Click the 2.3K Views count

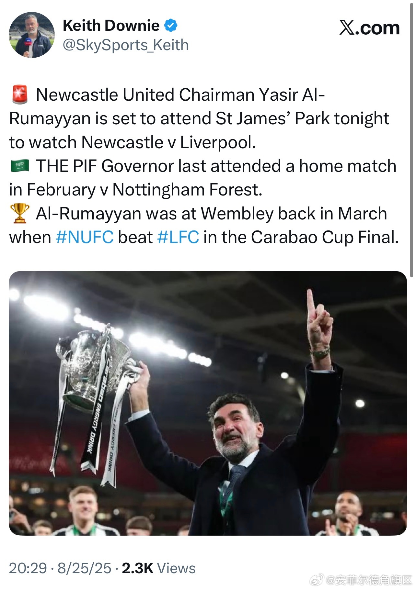point(158,568)
